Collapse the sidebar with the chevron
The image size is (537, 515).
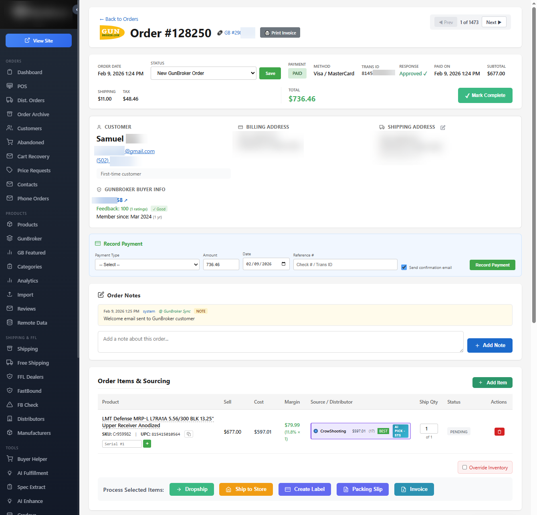tap(76, 9)
